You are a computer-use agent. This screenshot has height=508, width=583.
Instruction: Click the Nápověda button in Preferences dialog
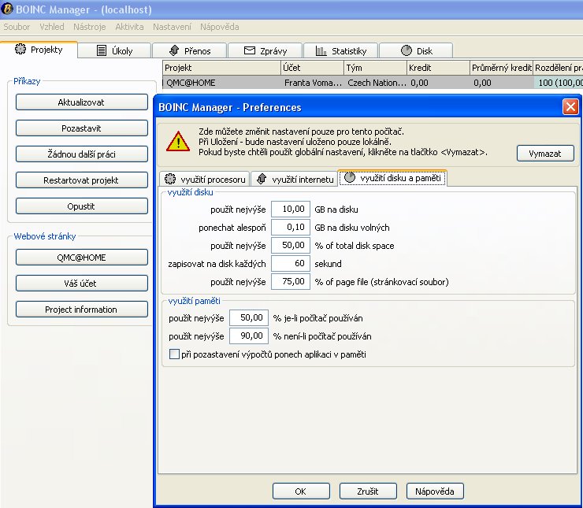click(435, 491)
